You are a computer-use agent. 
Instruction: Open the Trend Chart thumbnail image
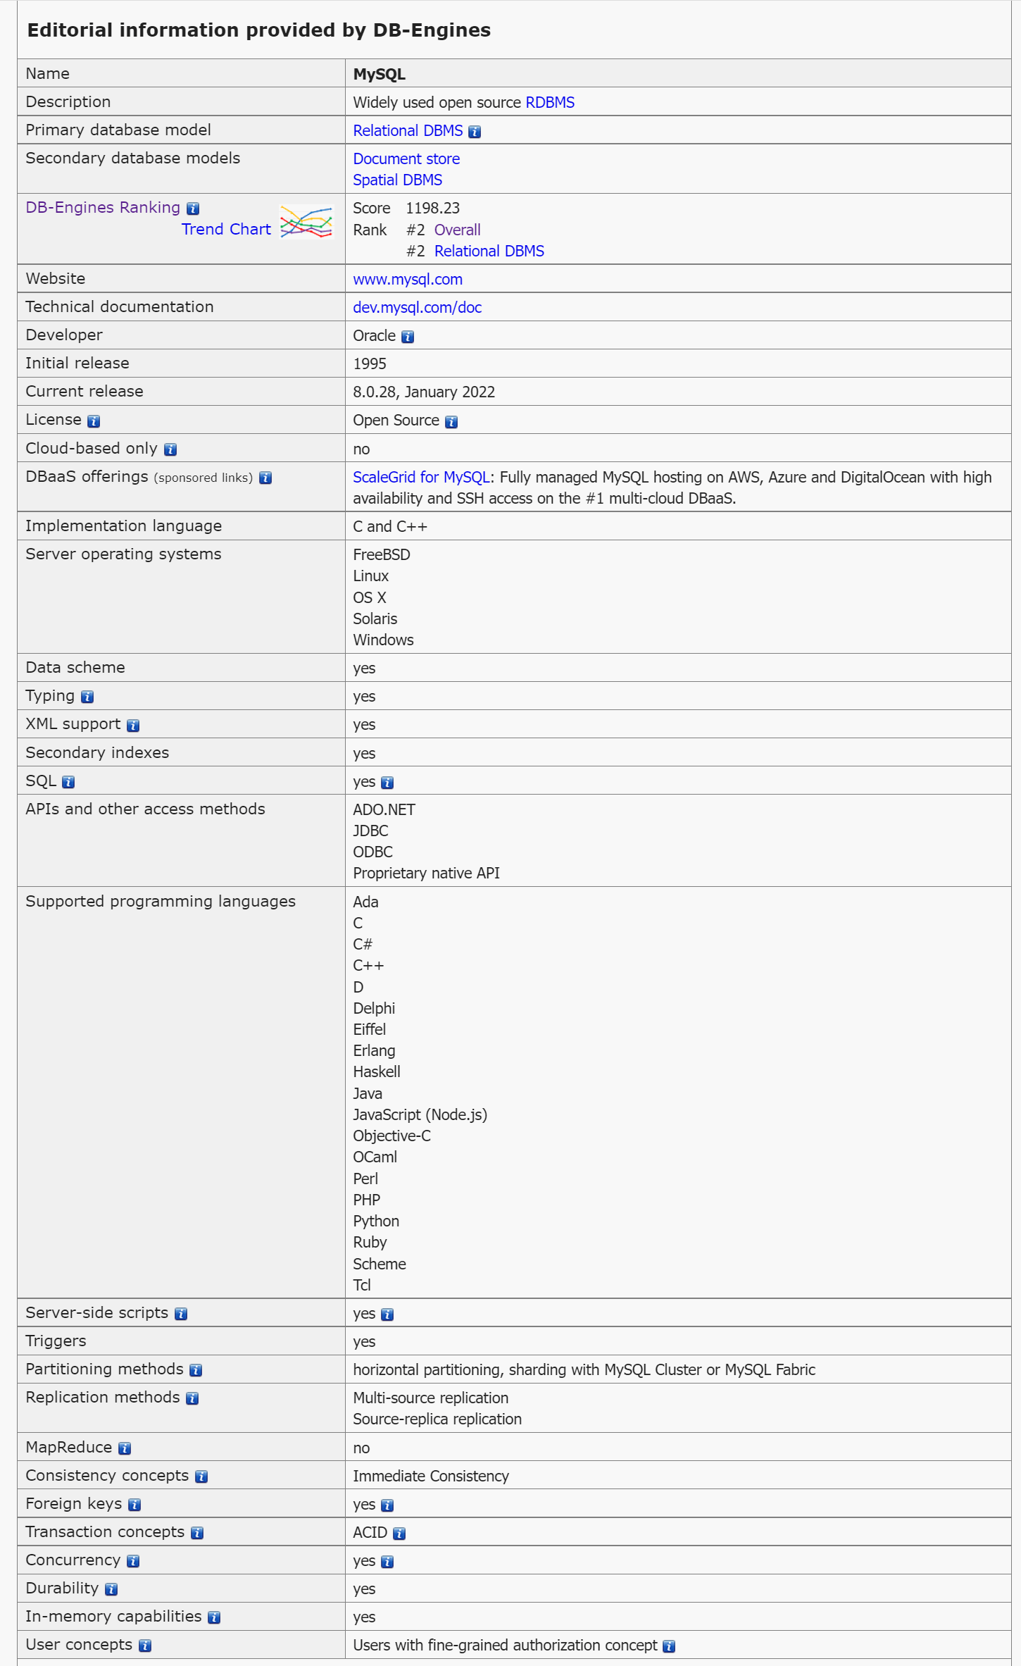(306, 222)
